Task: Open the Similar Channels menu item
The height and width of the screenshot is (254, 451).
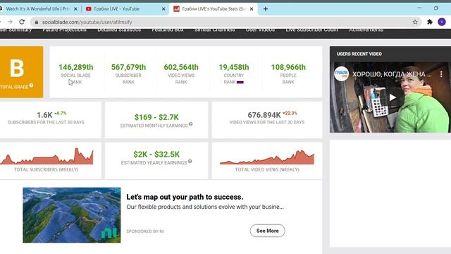Action: (x=214, y=30)
